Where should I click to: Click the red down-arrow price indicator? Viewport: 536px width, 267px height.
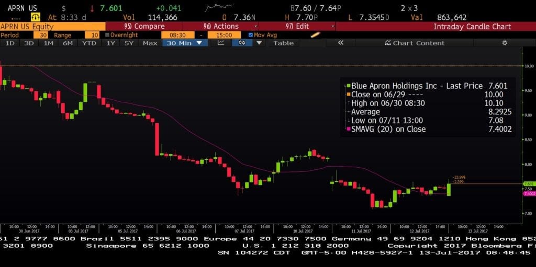pyautogui.click(x=92, y=8)
